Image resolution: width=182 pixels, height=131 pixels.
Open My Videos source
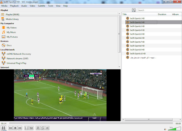pyautogui.click(x=11, y=28)
